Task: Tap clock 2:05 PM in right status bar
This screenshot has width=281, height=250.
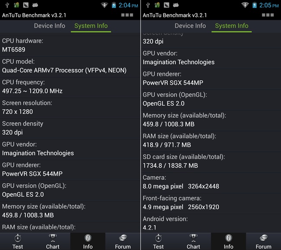Action: pos(269,5)
